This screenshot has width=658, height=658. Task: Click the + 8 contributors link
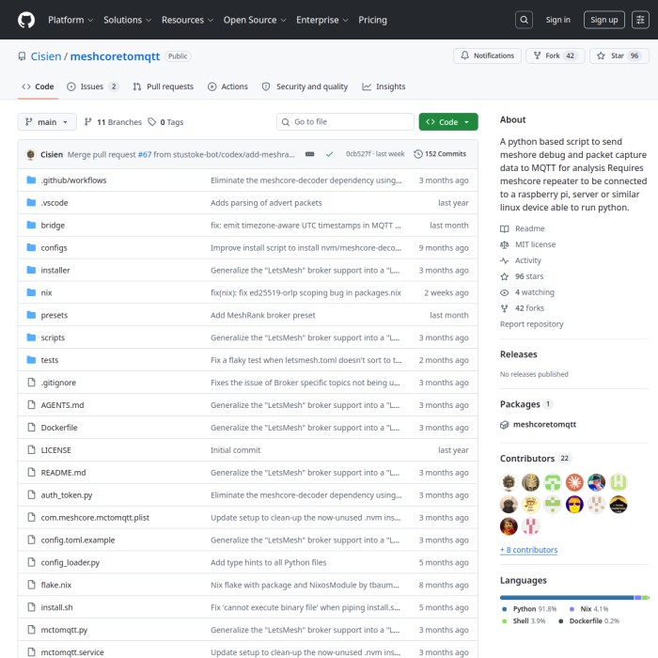528,550
